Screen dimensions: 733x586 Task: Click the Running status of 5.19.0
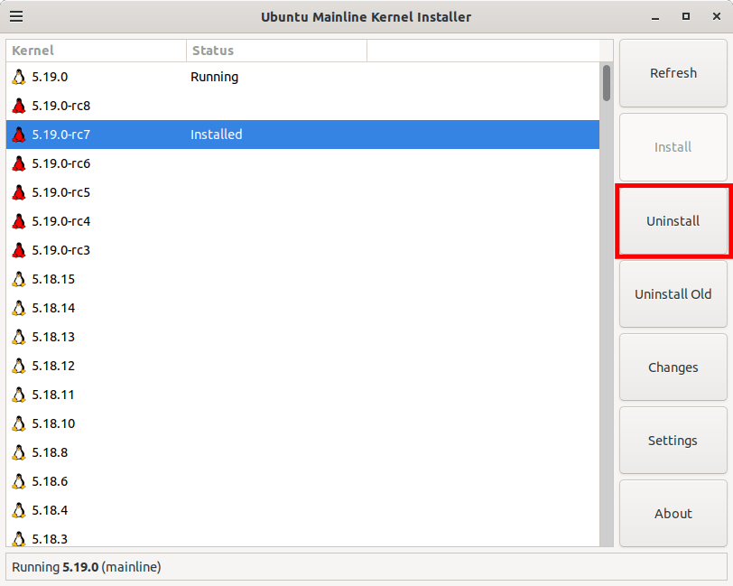point(215,77)
